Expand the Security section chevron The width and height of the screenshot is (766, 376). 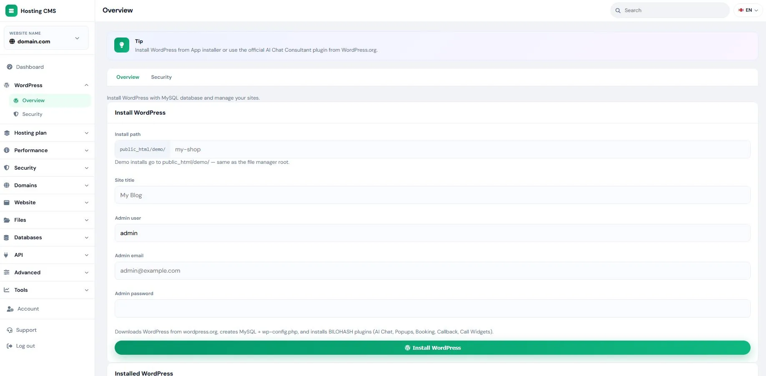tap(86, 168)
